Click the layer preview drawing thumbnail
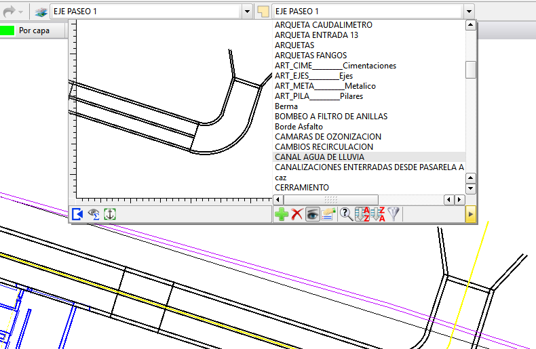The width and height of the screenshot is (536, 349). 174,108
